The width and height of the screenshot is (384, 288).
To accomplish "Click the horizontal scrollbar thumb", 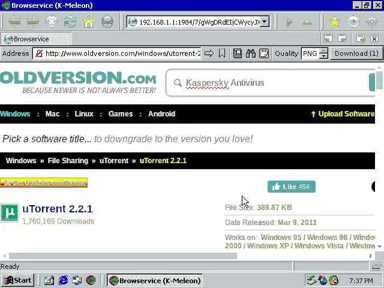I will [x=122, y=256].
